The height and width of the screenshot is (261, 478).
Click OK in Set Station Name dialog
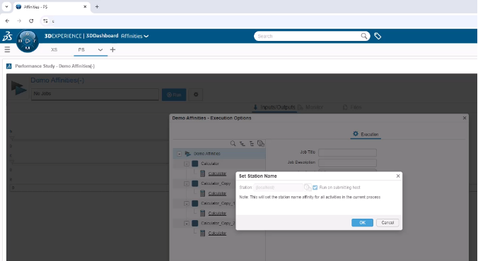click(362, 223)
